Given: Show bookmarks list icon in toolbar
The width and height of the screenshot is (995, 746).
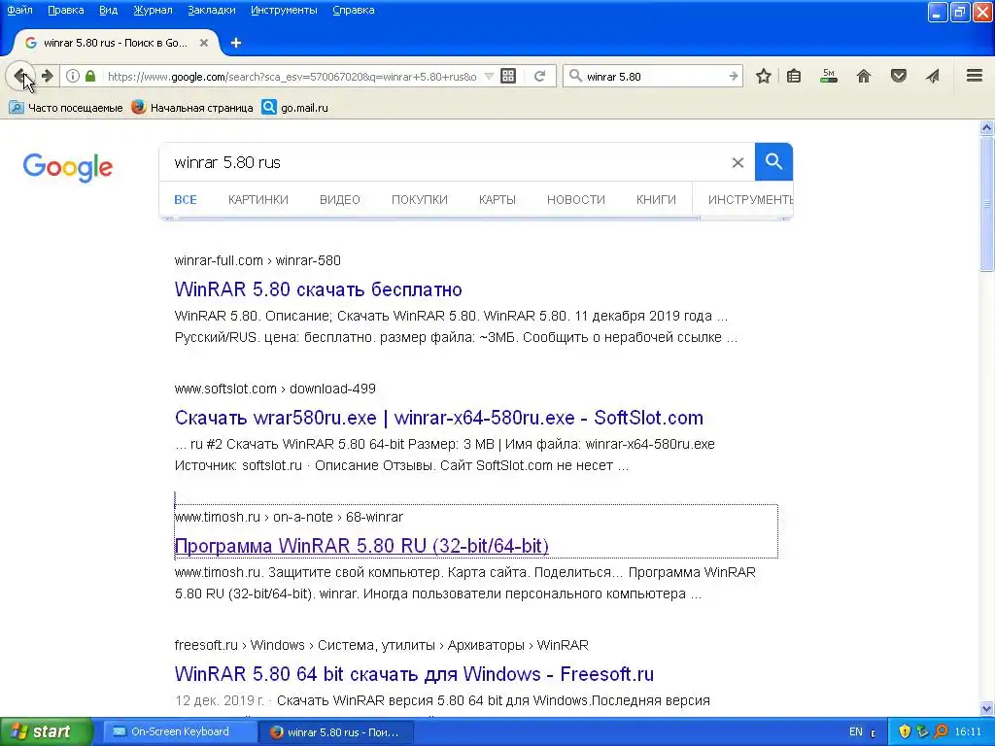Looking at the screenshot, I should click(x=794, y=76).
